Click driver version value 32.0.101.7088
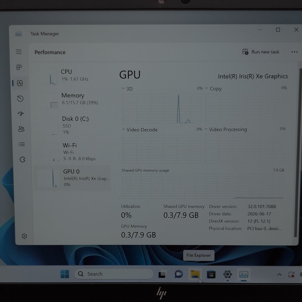The height and width of the screenshot is (302, 302). click(261, 206)
